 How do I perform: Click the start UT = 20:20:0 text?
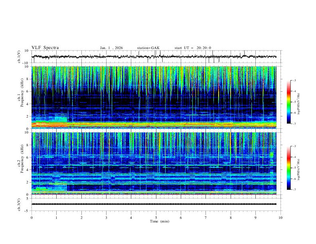tap(193, 48)
